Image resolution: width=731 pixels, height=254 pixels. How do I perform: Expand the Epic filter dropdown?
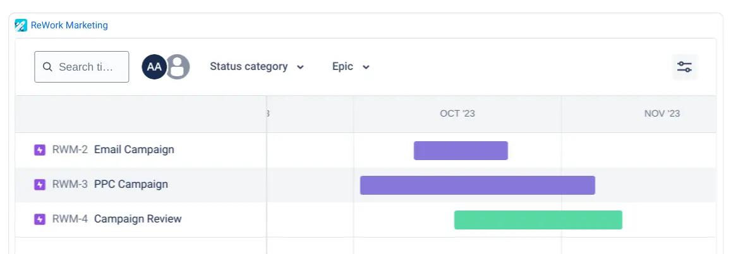tap(351, 67)
